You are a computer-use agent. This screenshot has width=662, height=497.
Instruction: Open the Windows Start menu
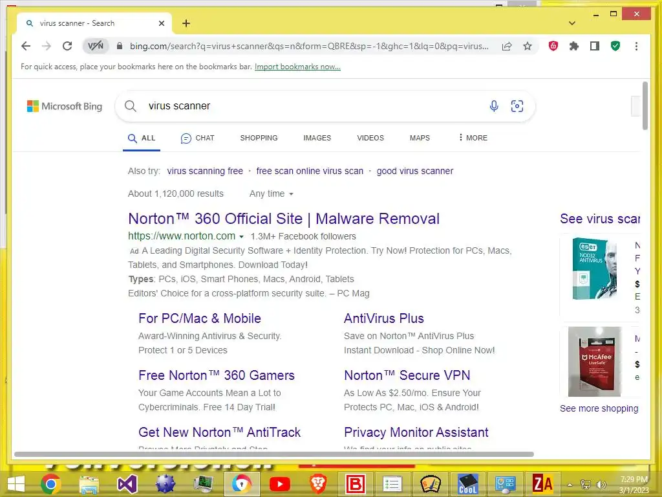point(16,484)
